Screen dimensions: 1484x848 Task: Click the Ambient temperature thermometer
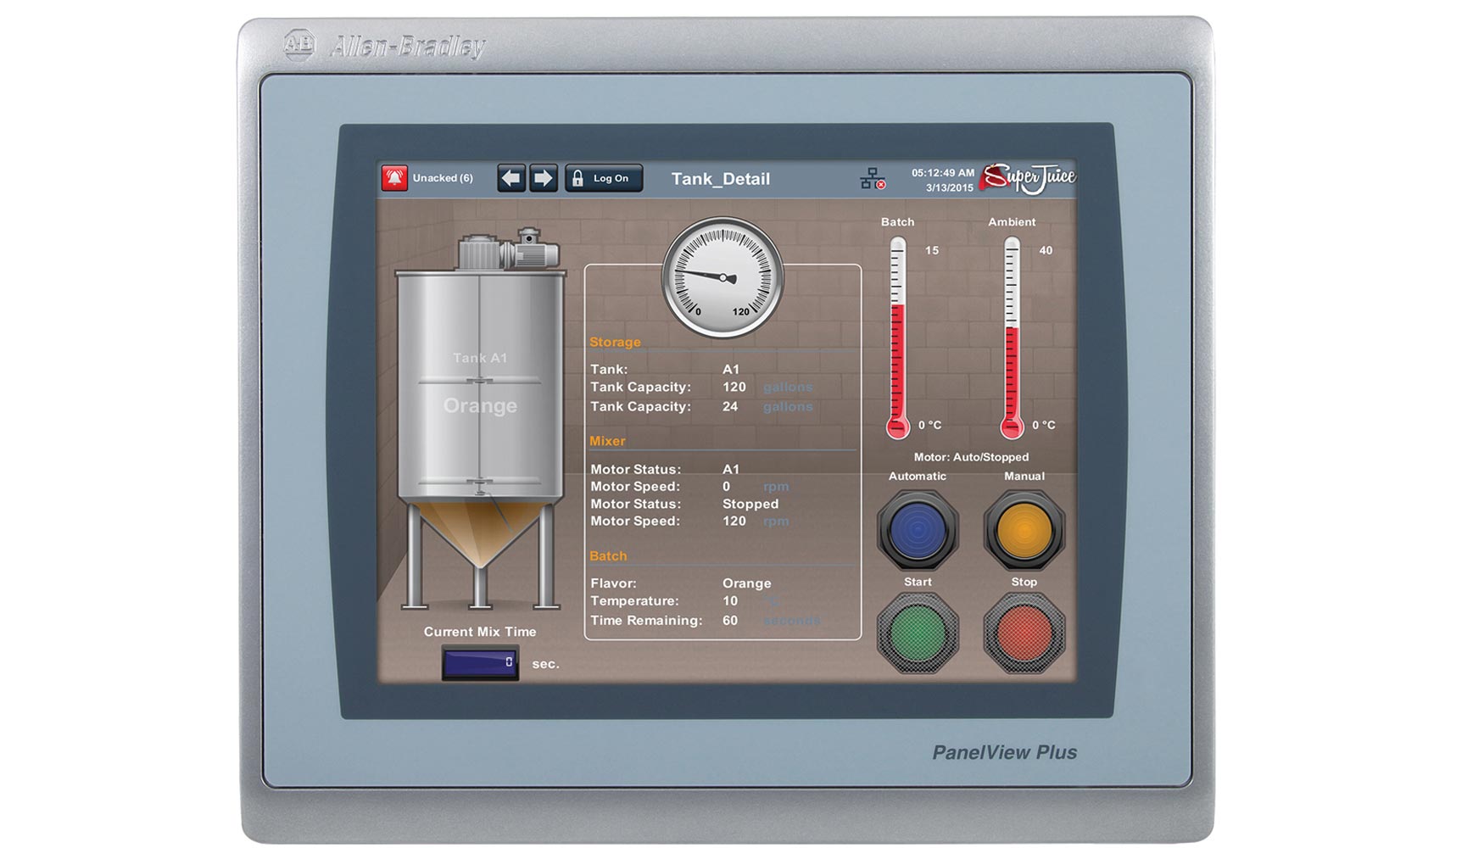coord(1011,338)
